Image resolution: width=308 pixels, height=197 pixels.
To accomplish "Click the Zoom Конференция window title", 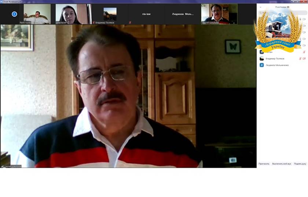I will tap(12, 1).
